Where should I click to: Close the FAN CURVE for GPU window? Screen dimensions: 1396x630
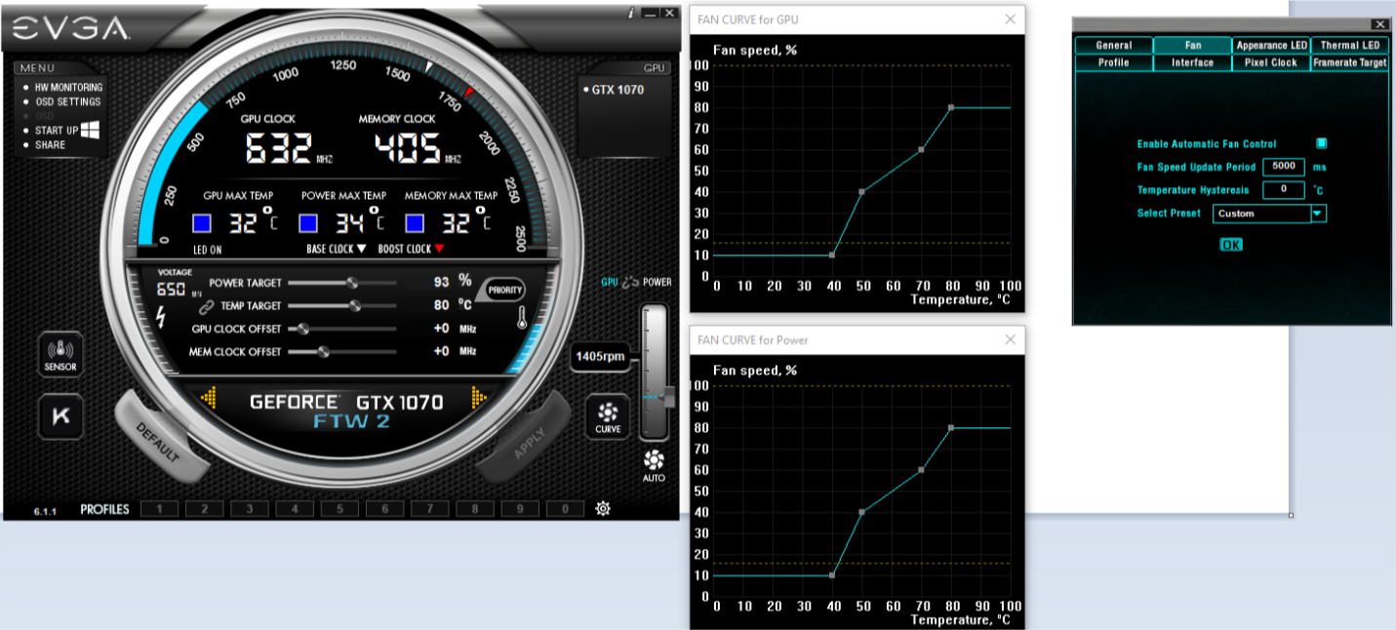click(1010, 19)
